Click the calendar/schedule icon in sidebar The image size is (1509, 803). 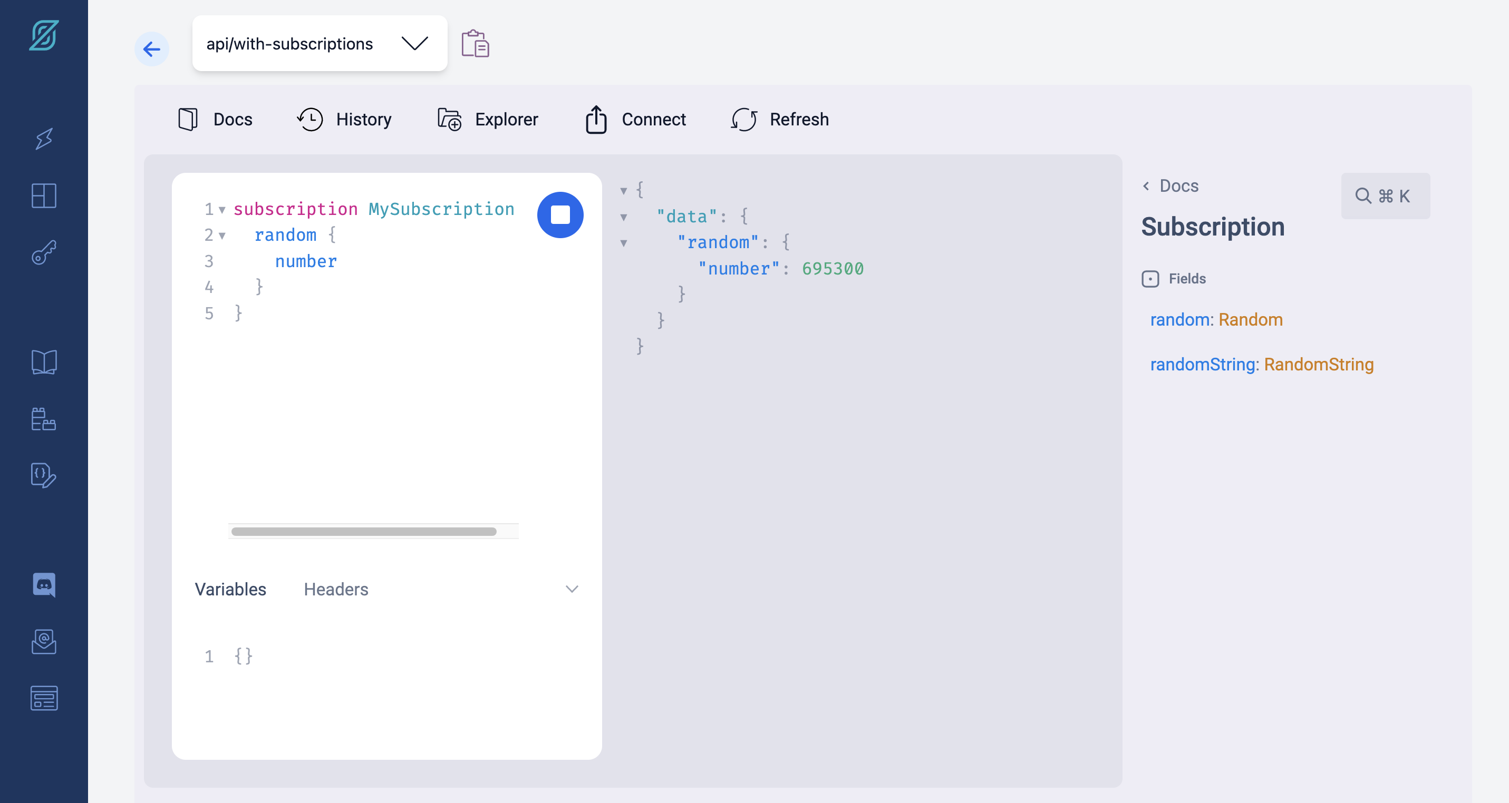point(44,418)
